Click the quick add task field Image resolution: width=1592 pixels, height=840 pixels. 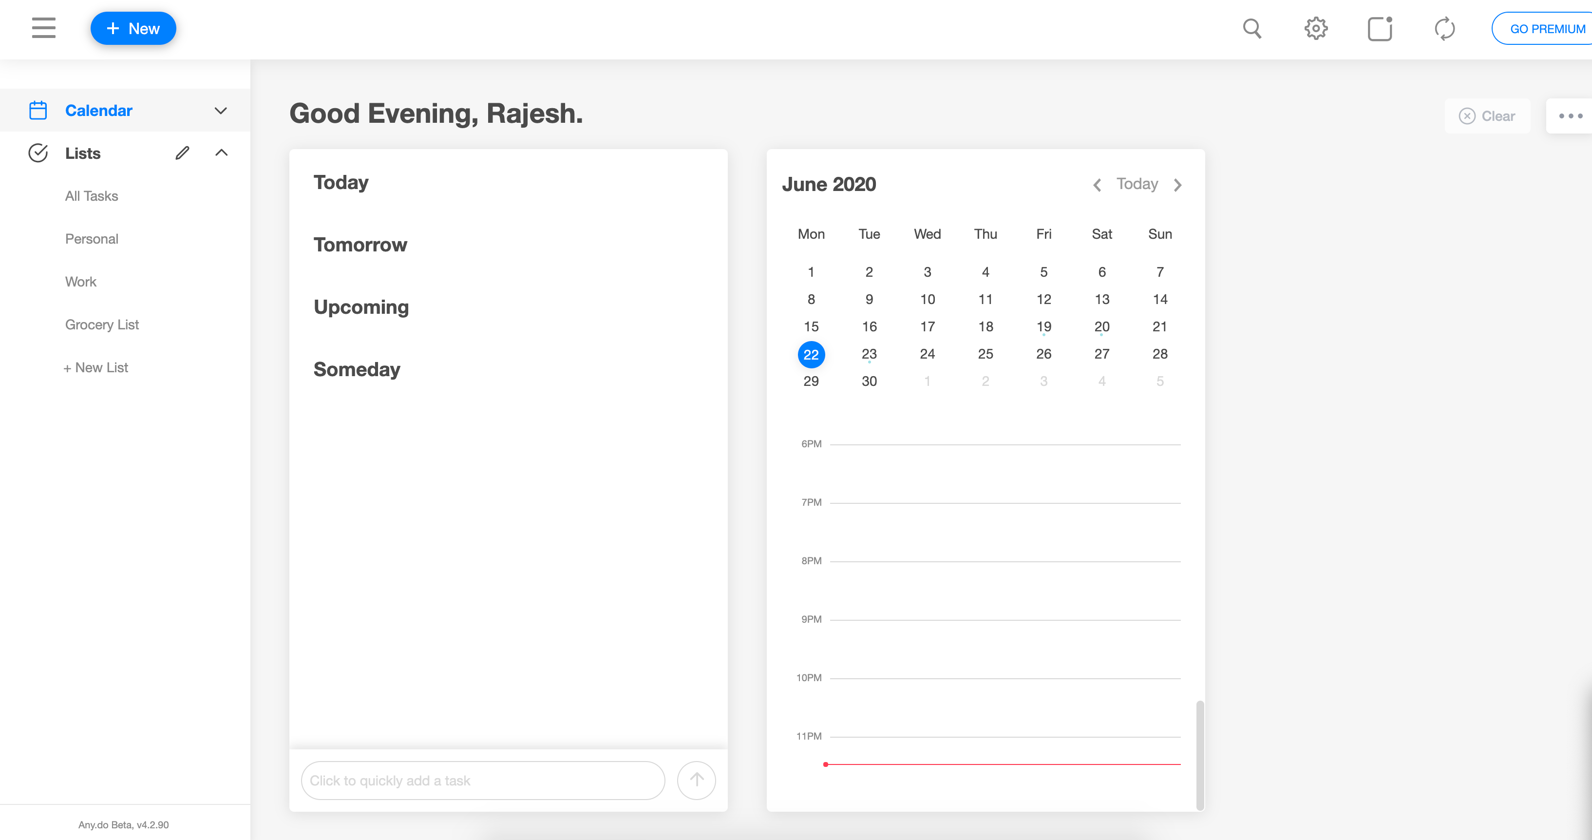pos(483,781)
